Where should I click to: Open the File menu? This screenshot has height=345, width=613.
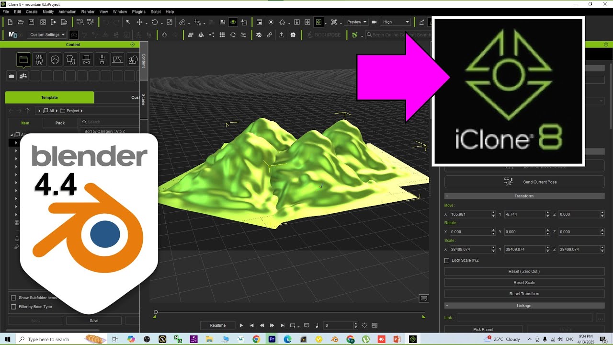click(6, 11)
